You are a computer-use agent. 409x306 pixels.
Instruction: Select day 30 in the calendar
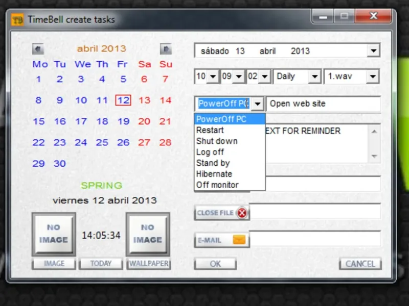(x=60, y=163)
